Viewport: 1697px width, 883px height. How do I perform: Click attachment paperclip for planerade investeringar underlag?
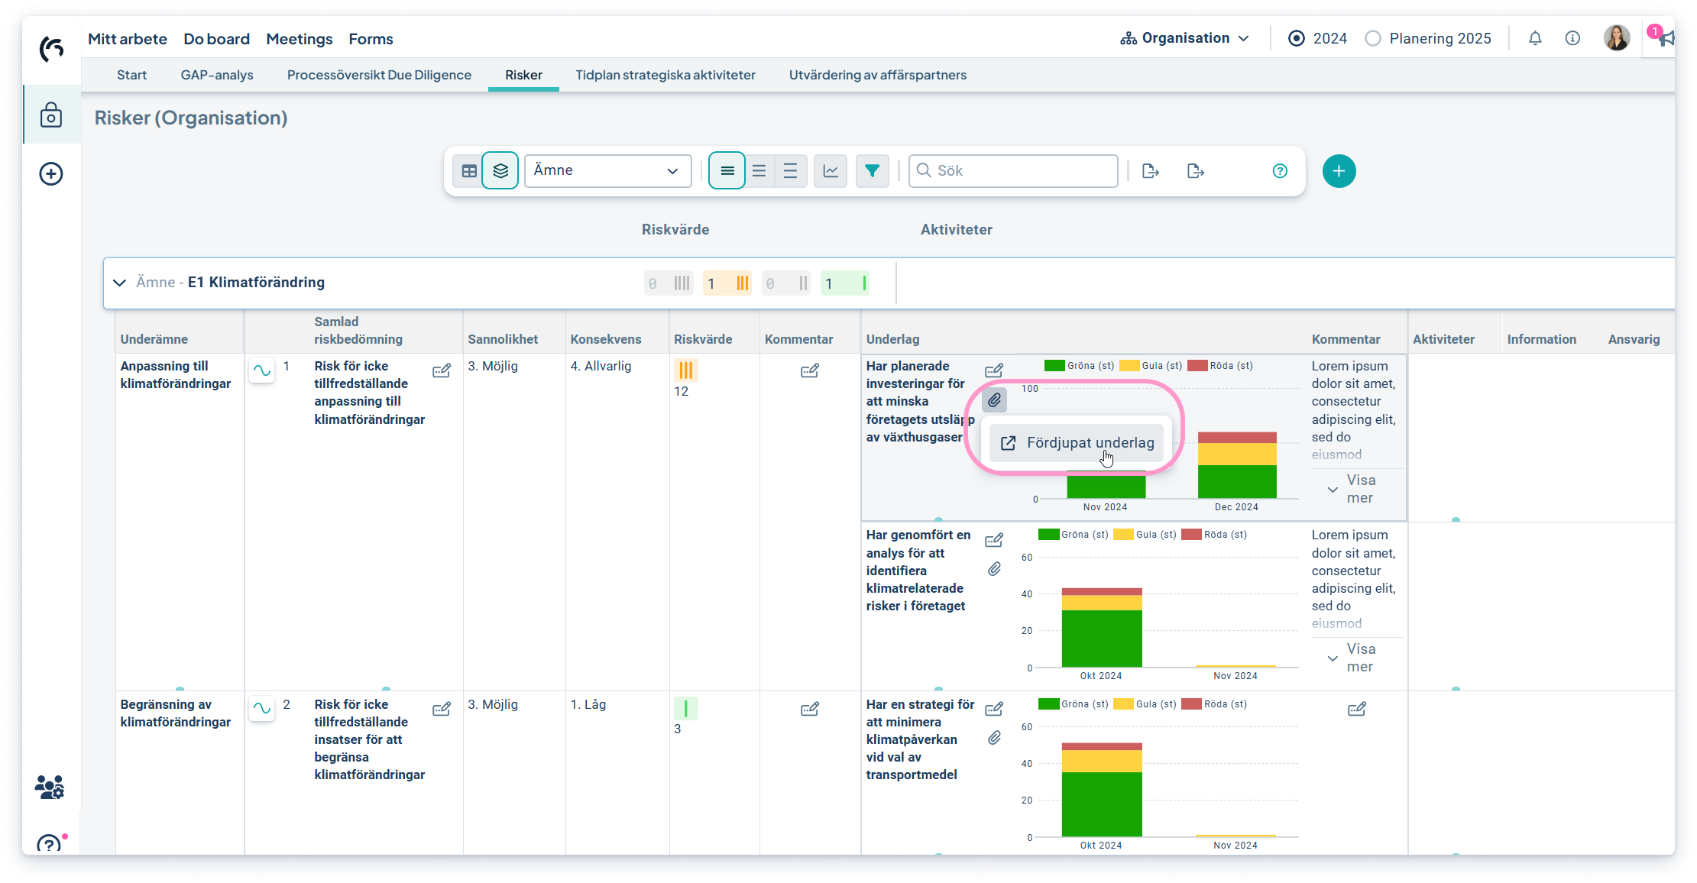click(994, 399)
